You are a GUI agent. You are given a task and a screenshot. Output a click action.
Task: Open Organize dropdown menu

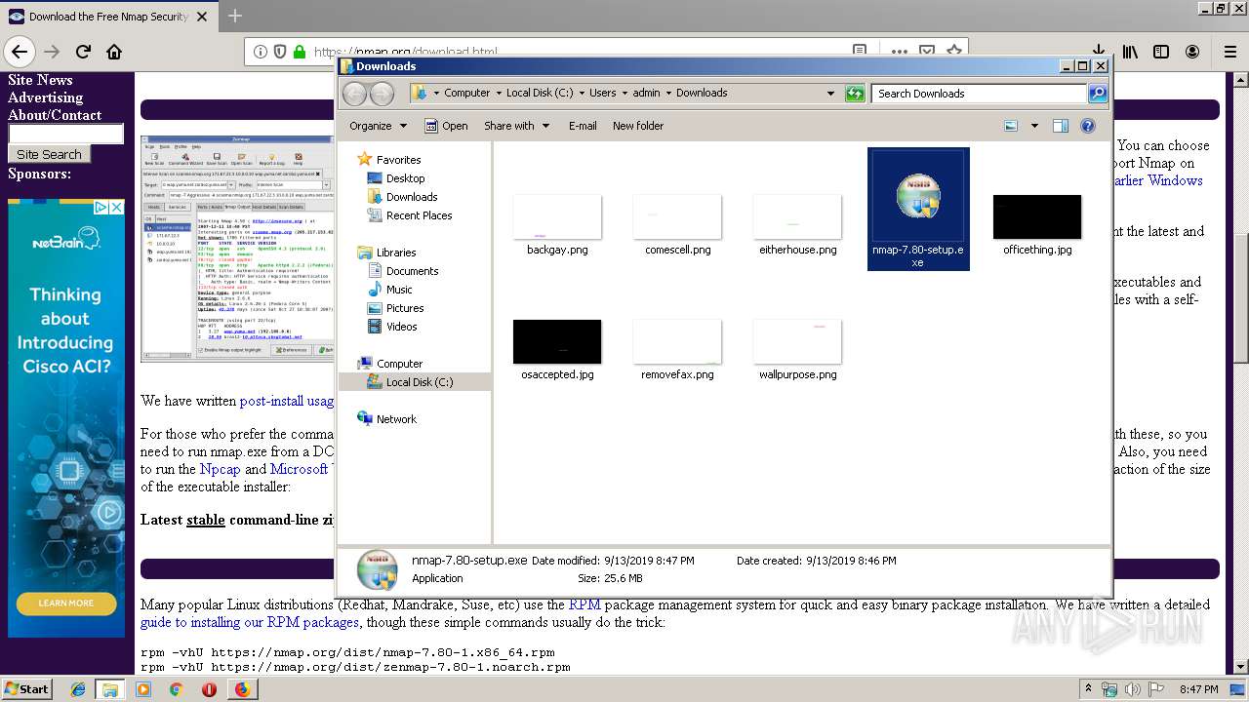click(x=378, y=126)
